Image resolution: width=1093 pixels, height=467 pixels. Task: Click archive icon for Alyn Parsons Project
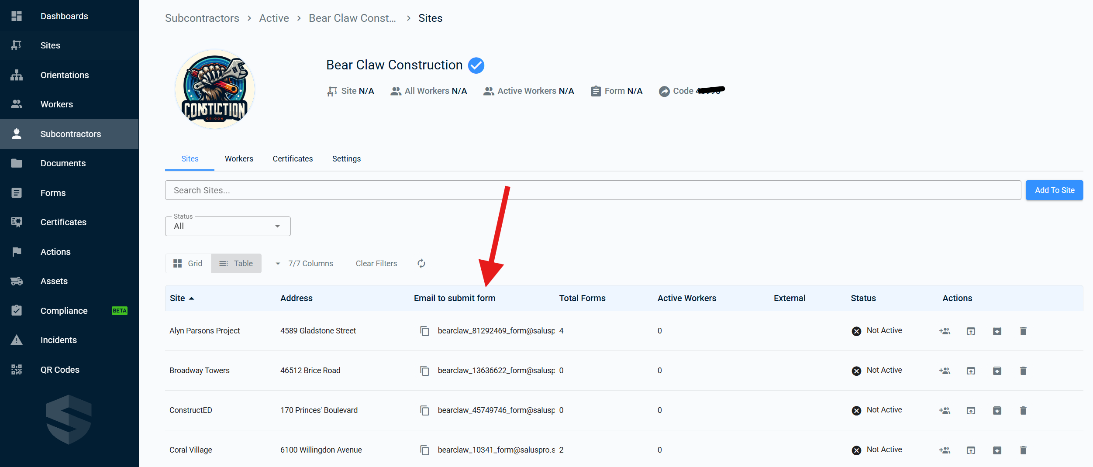tap(997, 331)
